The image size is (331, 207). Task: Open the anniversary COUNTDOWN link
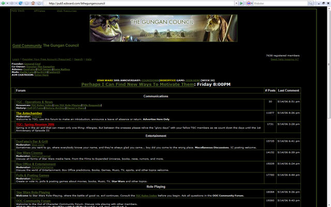click(151, 80)
